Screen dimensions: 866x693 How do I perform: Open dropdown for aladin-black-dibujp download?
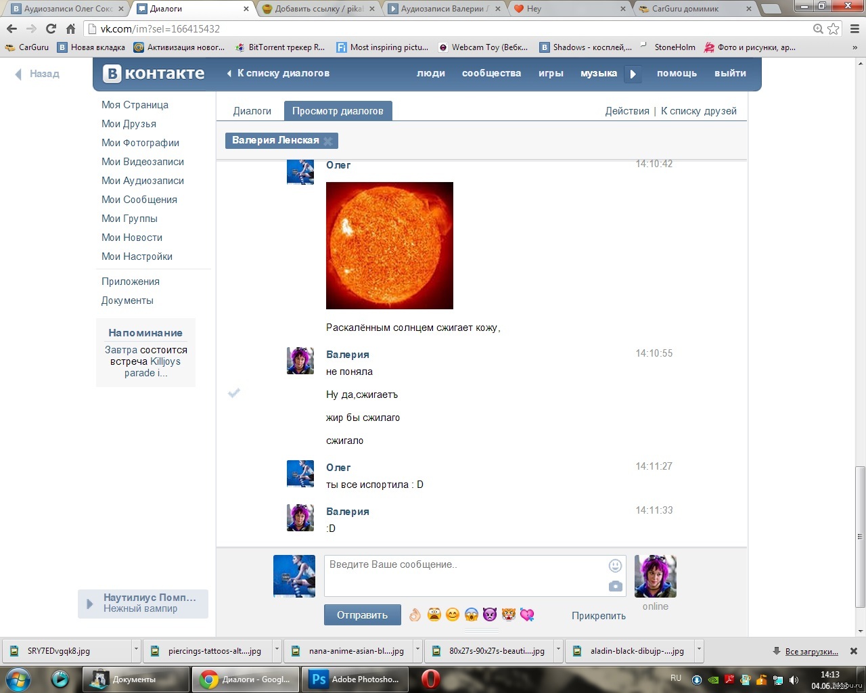tap(699, 650)
